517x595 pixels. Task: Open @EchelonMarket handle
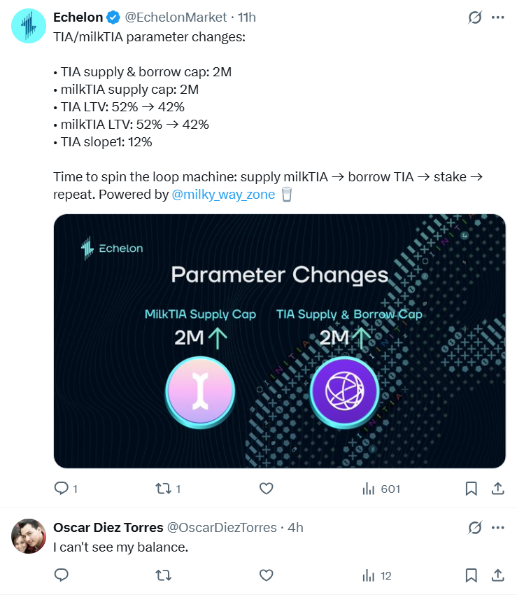[176, 17]
